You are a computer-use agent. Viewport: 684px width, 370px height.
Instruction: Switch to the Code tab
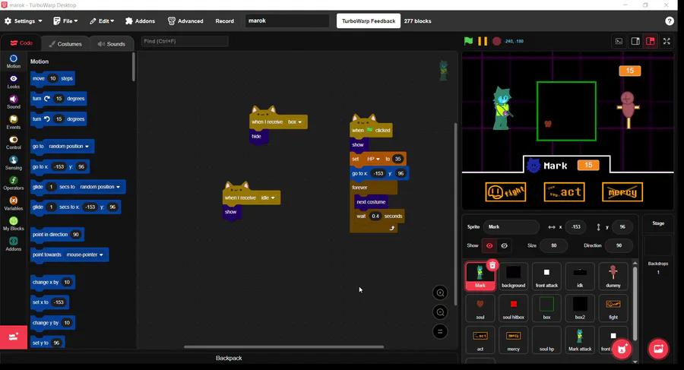point(21,43)
